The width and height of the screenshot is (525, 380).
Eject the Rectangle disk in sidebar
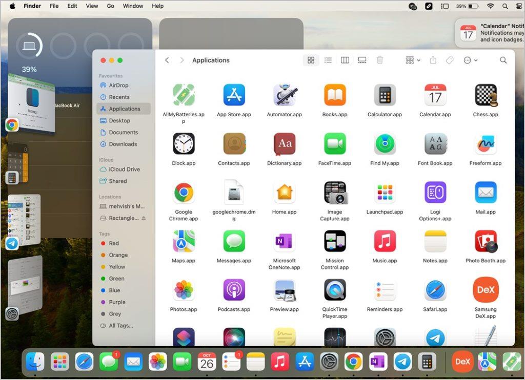click(x=144, y=218)
